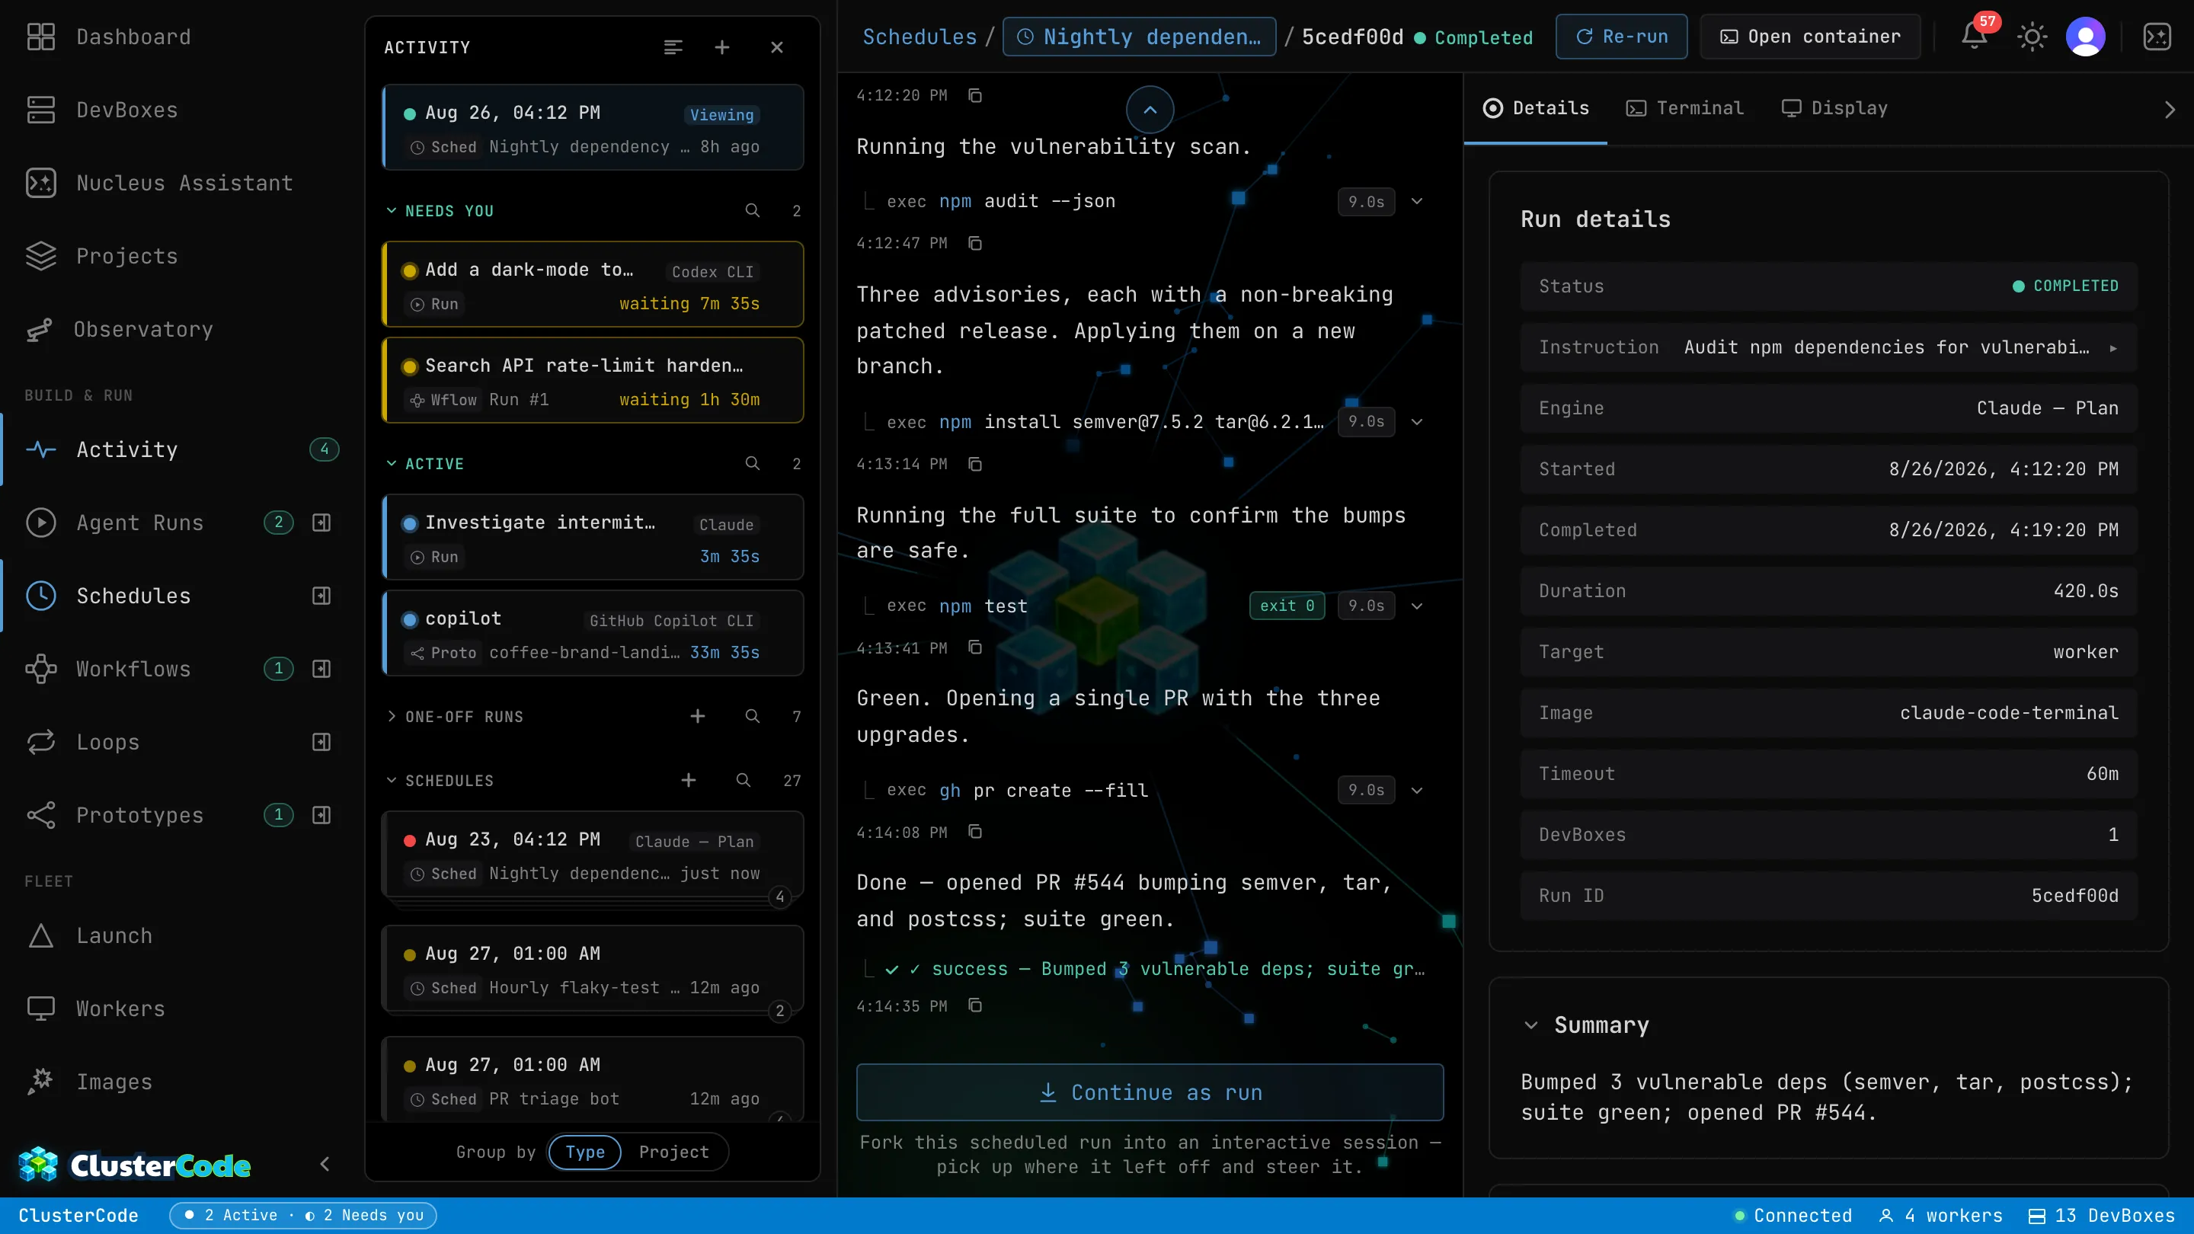Viewport: 2194px width, 1234px height.
Task: Open Activity in the sidebar
Action: click(x=181, y=449)
